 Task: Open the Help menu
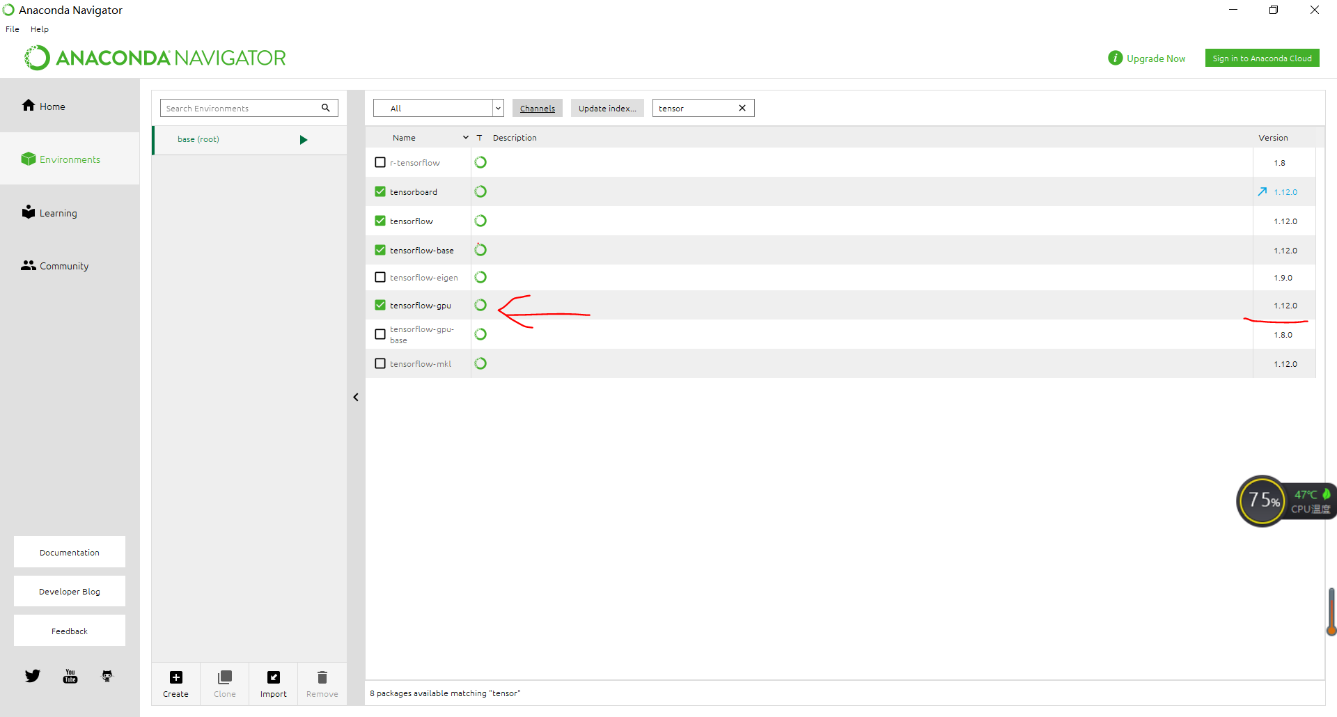40,29
